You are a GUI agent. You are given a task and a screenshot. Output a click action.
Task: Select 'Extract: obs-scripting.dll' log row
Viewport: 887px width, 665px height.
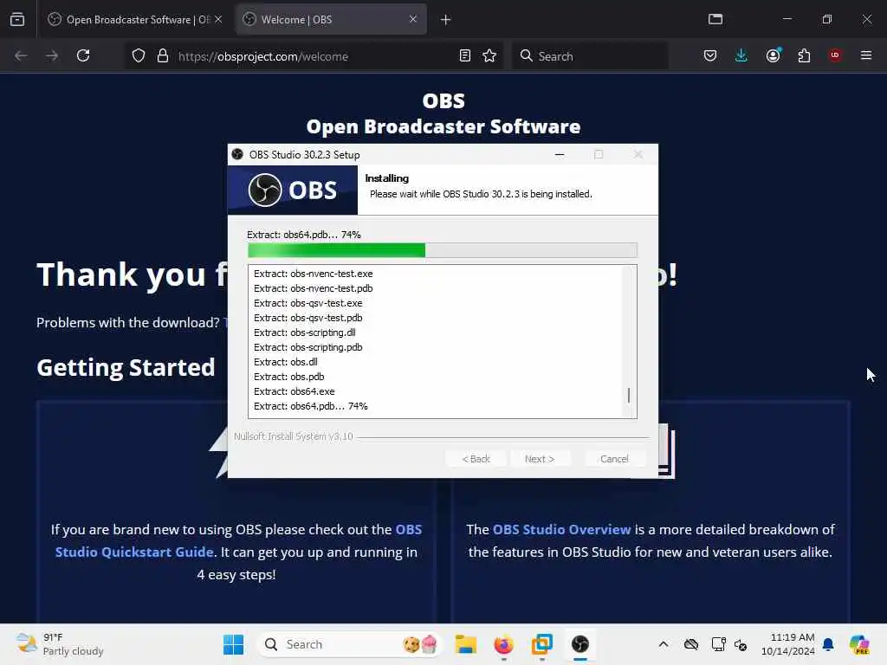304,332
